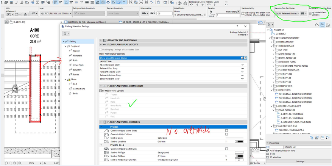This screenshot has width=332, height=166.
Task: Click the book icon in top toolbar
Action: (x=165, y=3)
